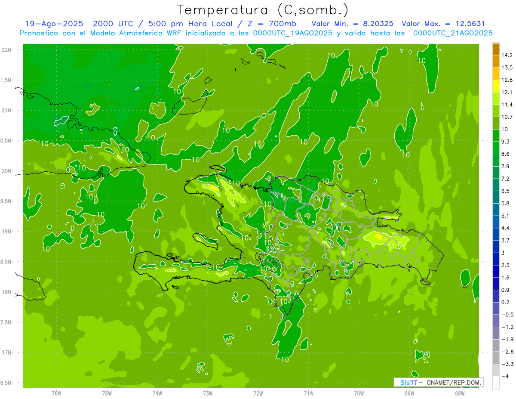
Task: Click the '0.9' colorbar label
Action: click(505, 290)
